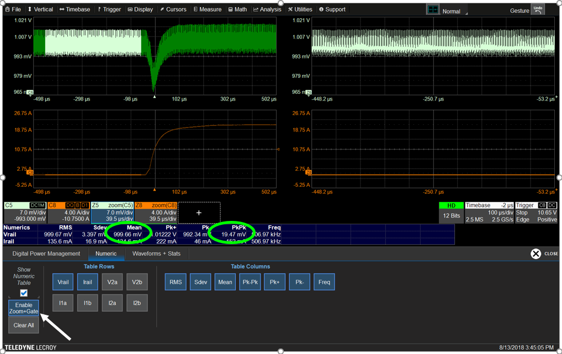Open the Measure menu

tap(207, 9)
